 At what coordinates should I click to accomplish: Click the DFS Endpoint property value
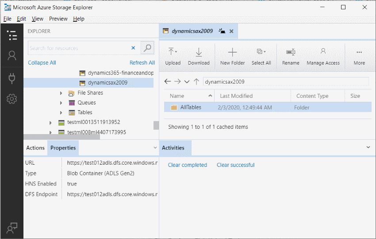(x=112, y=194)
